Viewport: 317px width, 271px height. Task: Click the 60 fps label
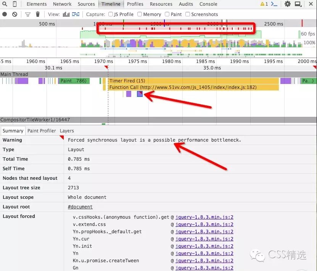[x=308, y=34]
